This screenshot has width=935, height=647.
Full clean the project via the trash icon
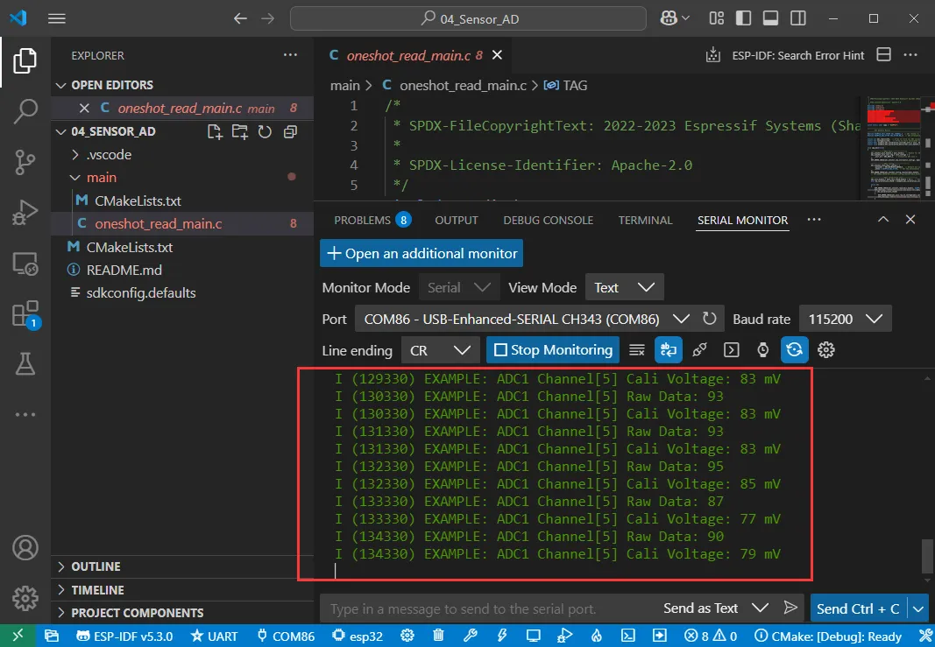pos(438,635)
